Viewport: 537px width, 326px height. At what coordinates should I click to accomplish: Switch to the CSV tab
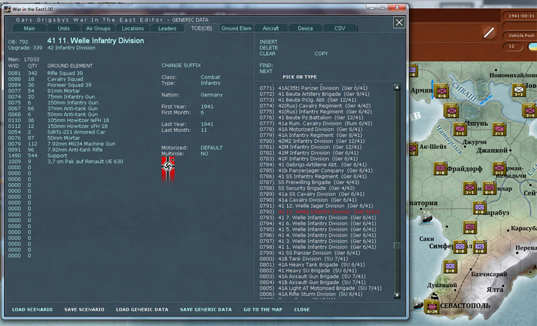(340, 28)
